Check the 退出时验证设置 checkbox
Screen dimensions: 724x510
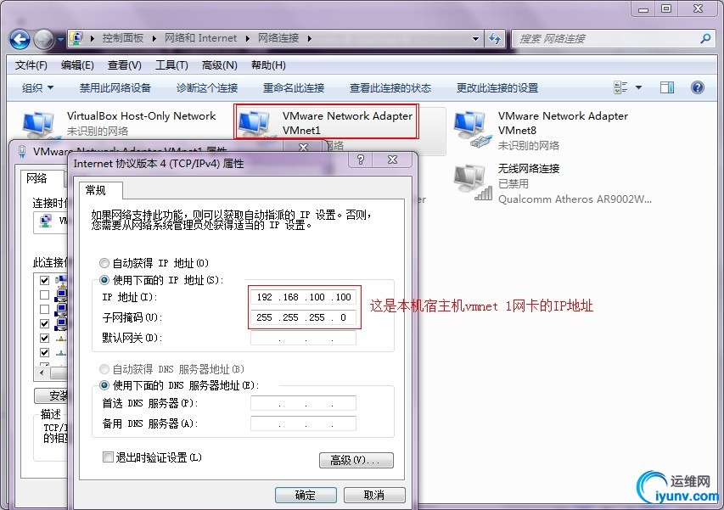(108, 457)
